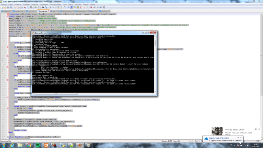
Task: Click the console window's horizontal scrollbar thumb
Action: (56, 94)
